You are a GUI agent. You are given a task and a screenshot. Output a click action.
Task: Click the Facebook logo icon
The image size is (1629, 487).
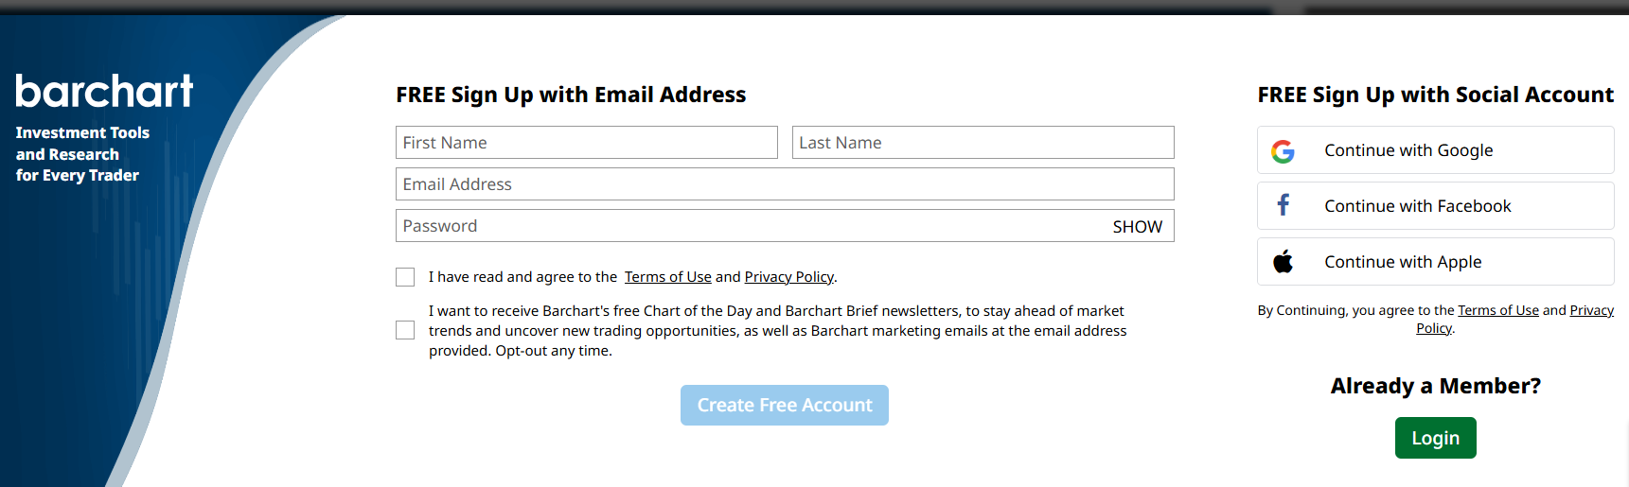(1284, 205)
